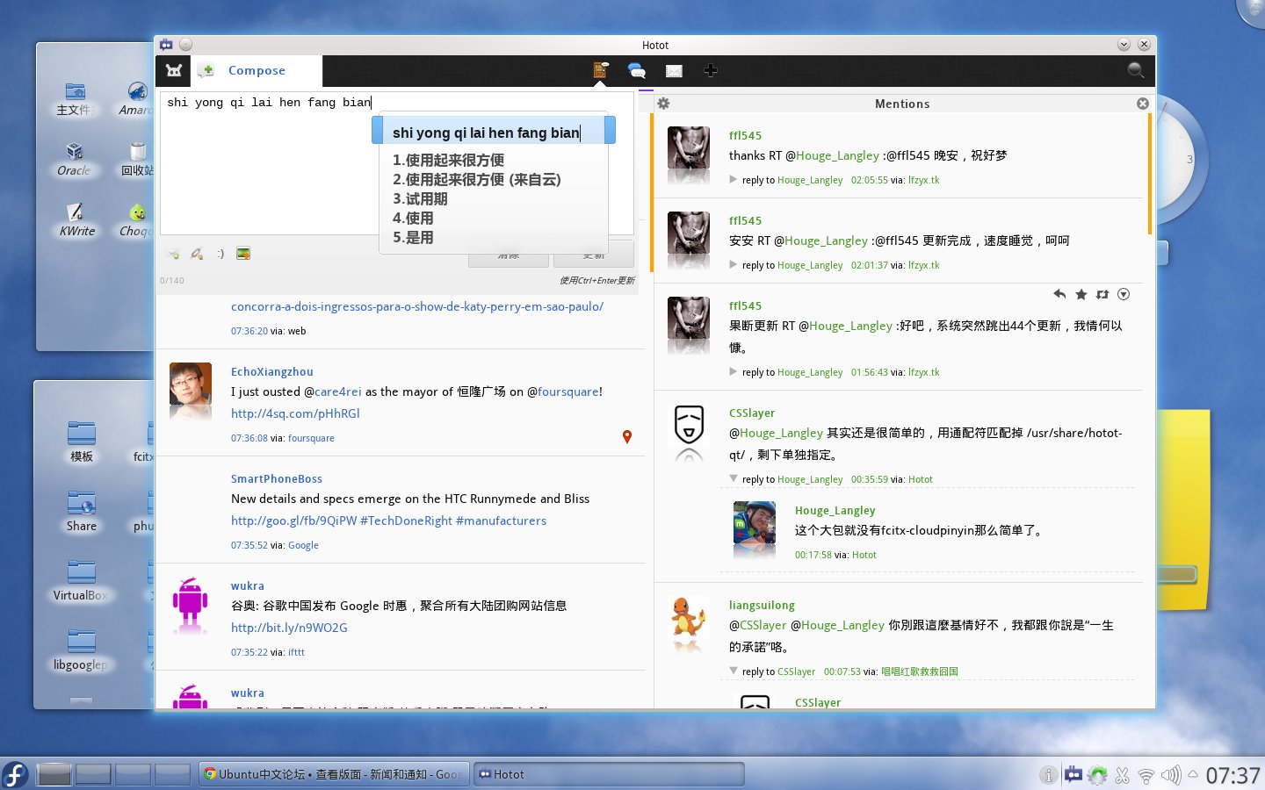The width and height of the screenshot is (1265, 790).
Task: Switch to the home timeline notebook icon
Action: [601, 70]
